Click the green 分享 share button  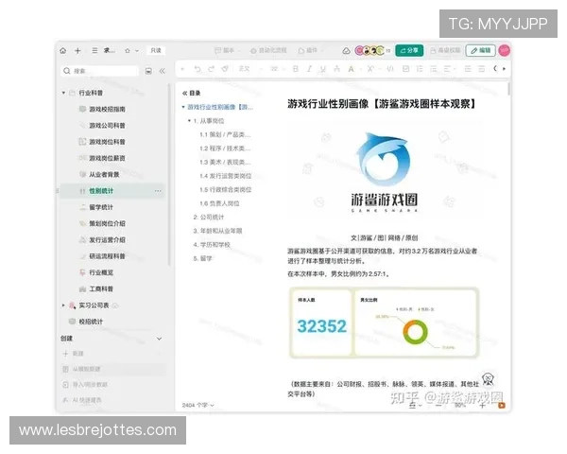(x=409, y=50)
